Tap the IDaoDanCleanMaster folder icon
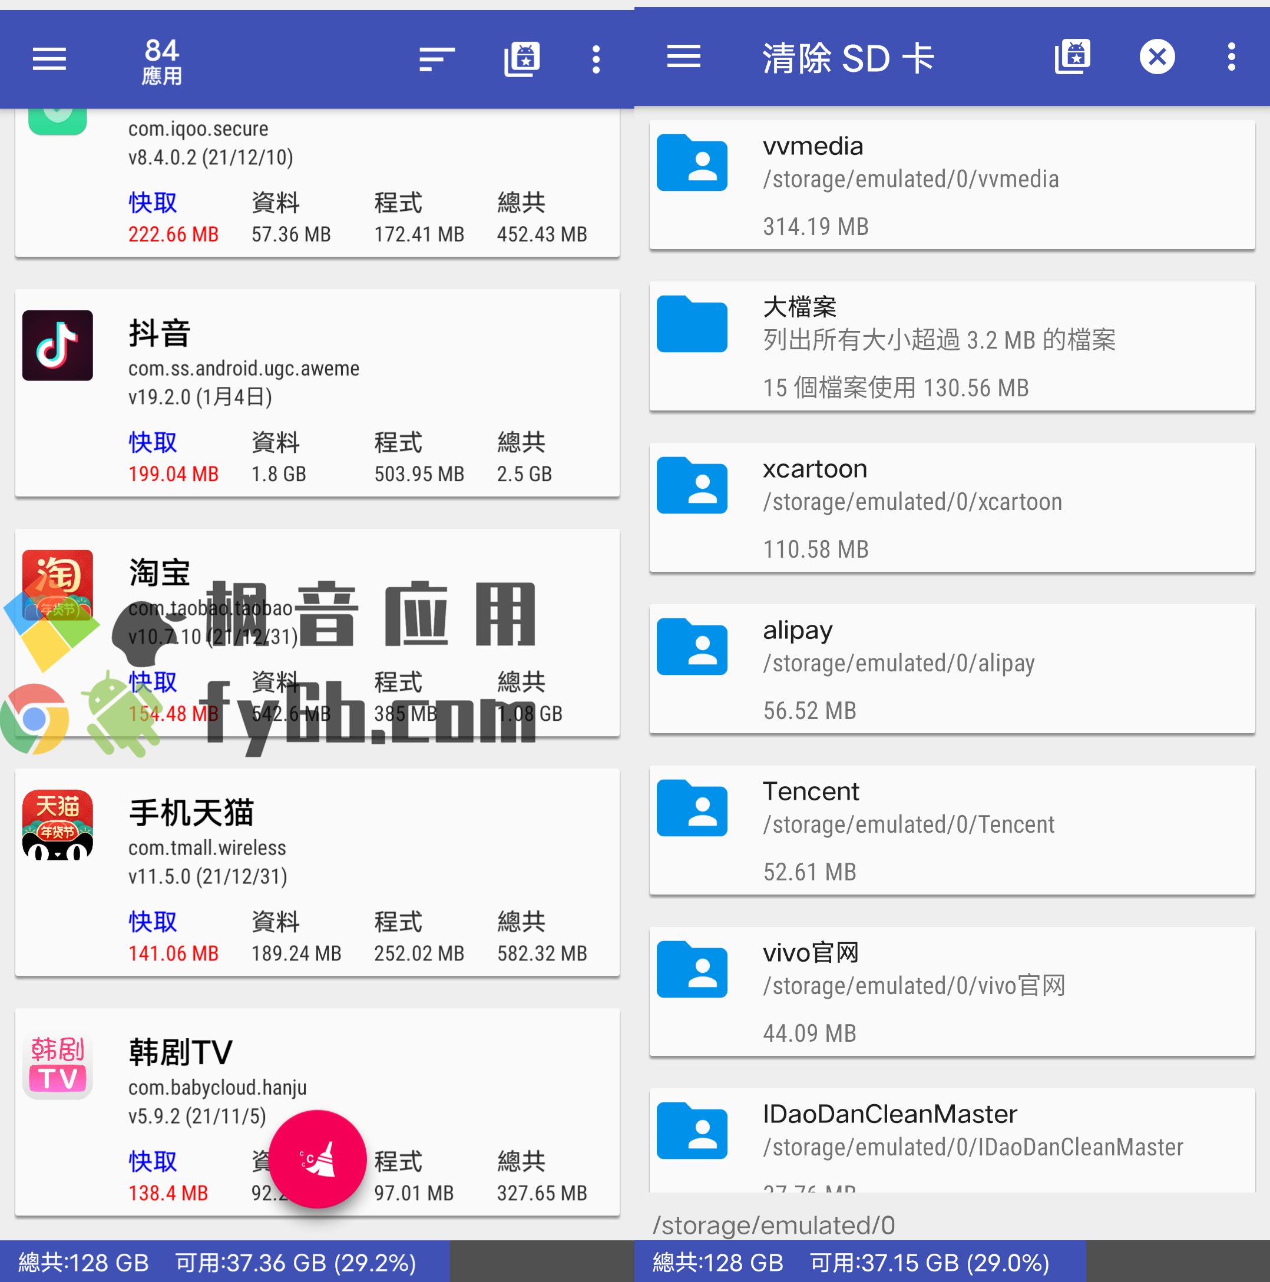This screenshot has width=1270, height=1282. [x=692, y=1130]
